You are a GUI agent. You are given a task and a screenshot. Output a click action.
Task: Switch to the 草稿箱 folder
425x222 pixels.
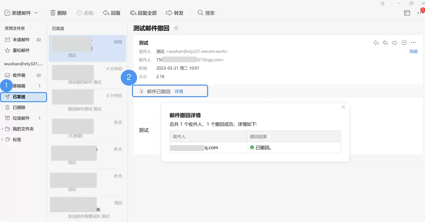pos(19,86)
